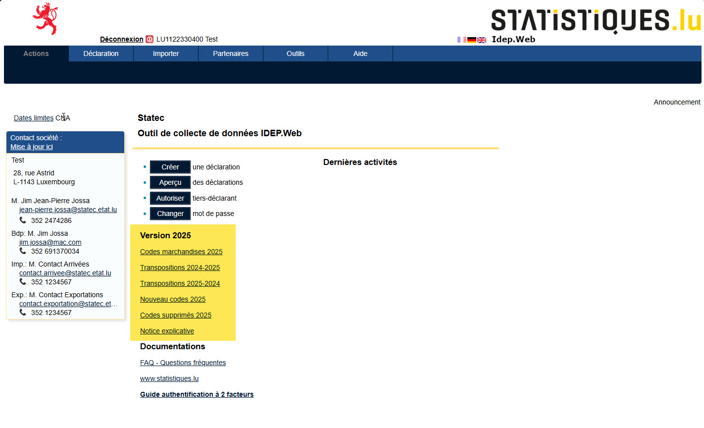Open Notice explicative link
704x428 pixels.
pyautogui.click(x=167, y=331)
